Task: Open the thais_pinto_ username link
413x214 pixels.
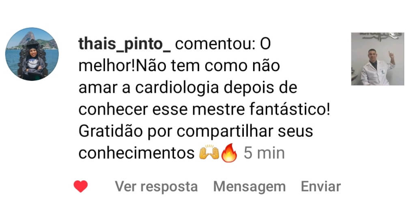Action: click(x=125, y=44)
